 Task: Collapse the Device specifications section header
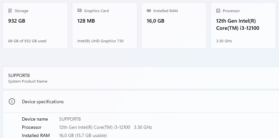[141, 102]
